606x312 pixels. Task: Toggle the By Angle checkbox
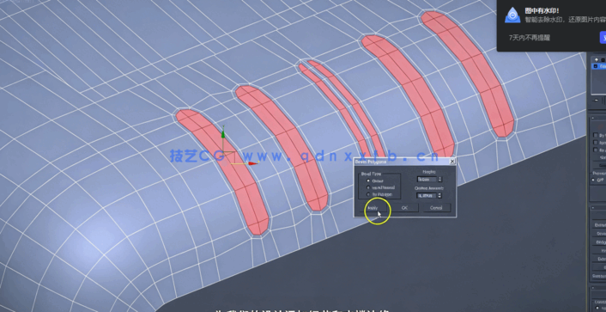tap(596, 150)
